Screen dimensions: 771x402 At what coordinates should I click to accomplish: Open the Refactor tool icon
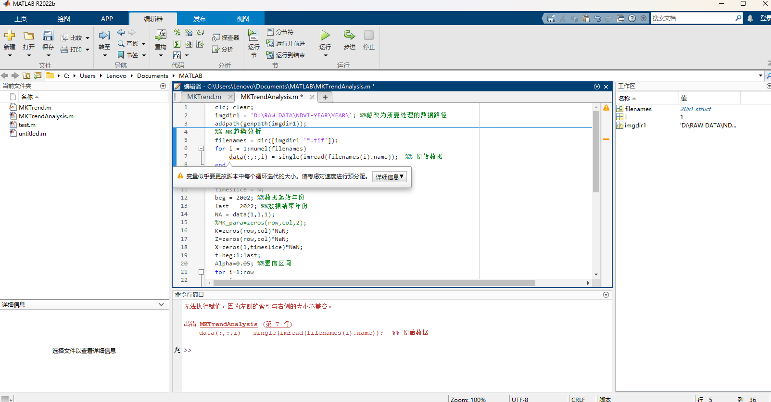161,36
